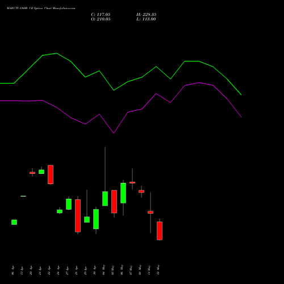This screenshot has height=284, width=284.
Task: Click the 27 Apr date label
Action: tap(68, 270)
